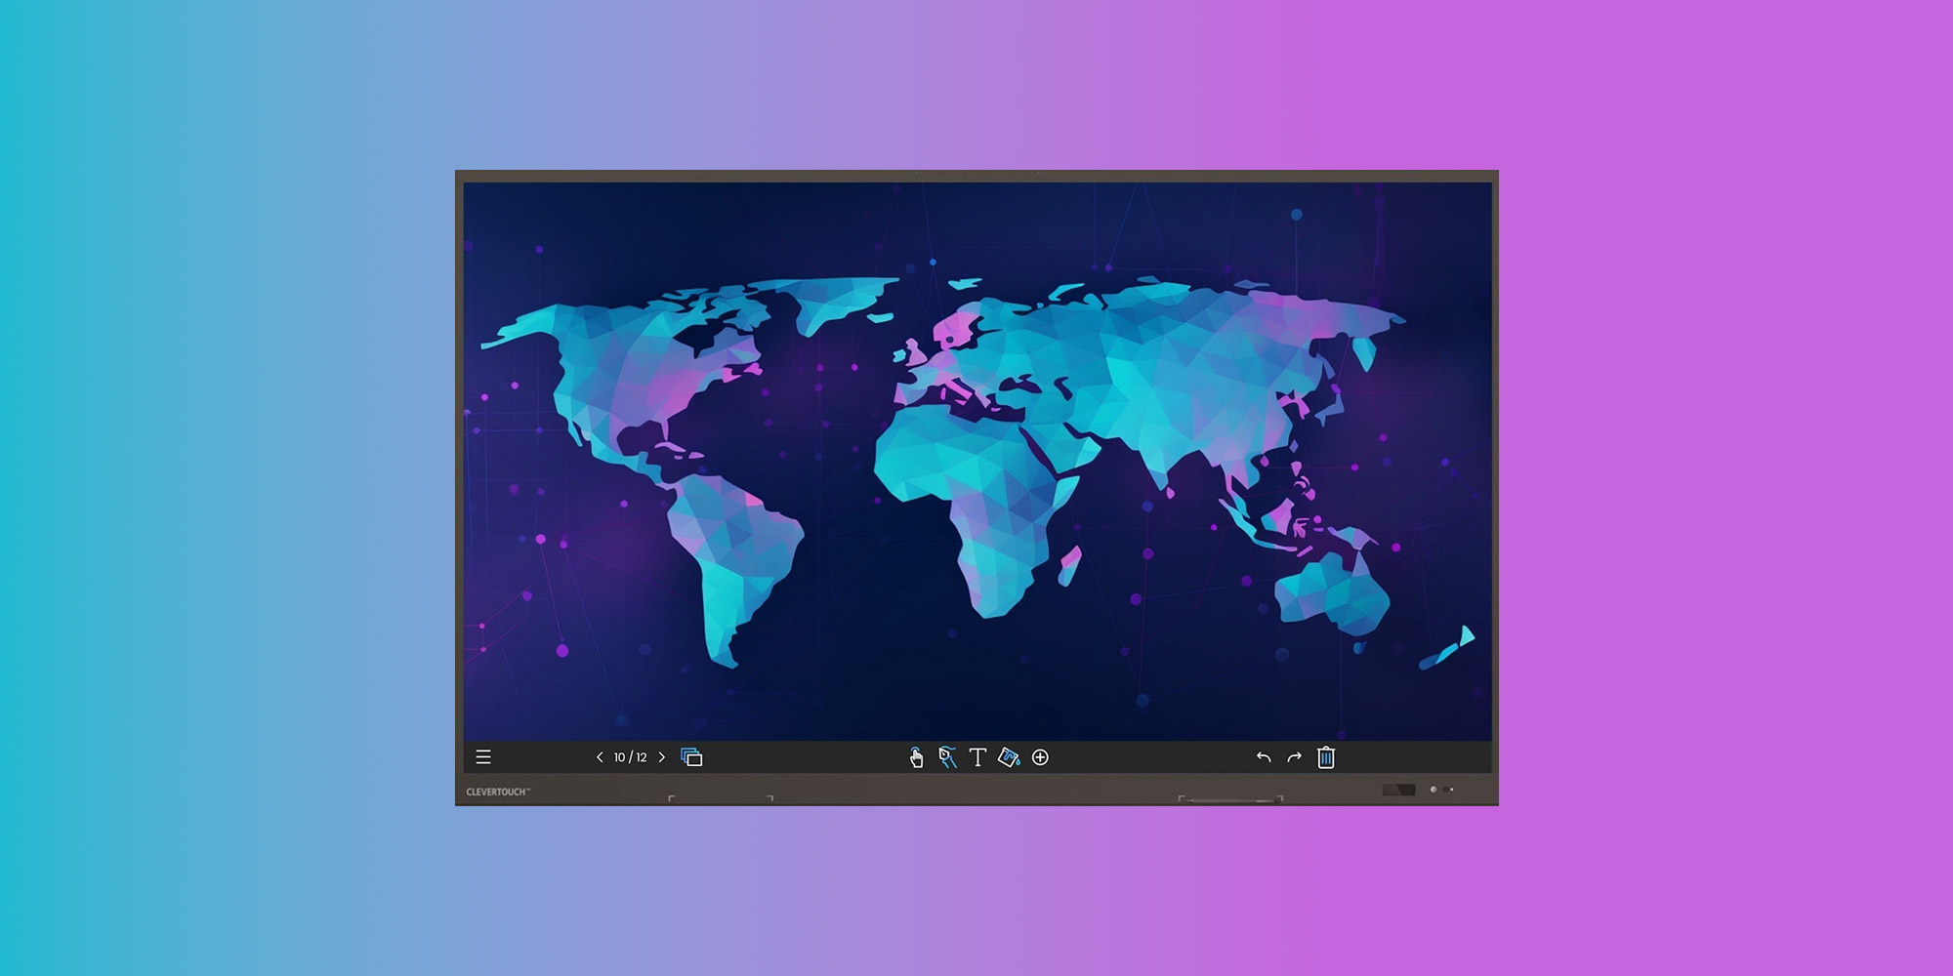The height and width of the screenshot is (976, 1953).
Task: Open the hamburger menu in the whiteboard toolbar
Action: pyautogui.click(x=483, y=757)
